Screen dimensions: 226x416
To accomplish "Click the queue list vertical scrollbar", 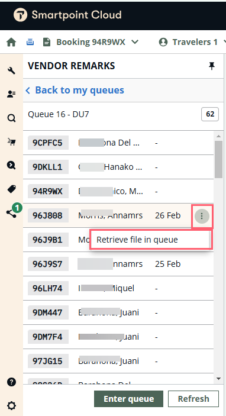I will [218, 257].
